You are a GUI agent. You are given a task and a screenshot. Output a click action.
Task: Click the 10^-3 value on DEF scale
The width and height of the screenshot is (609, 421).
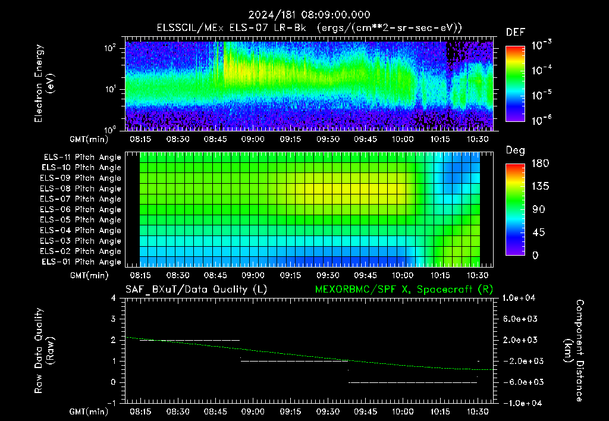[x=541, y=45]
